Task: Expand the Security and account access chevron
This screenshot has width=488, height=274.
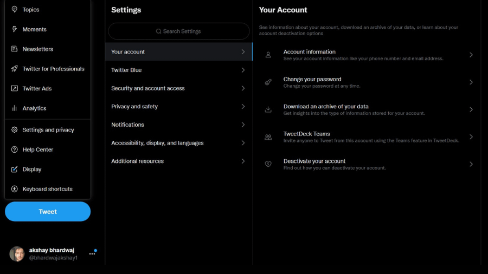Action: tap(243, 88)
